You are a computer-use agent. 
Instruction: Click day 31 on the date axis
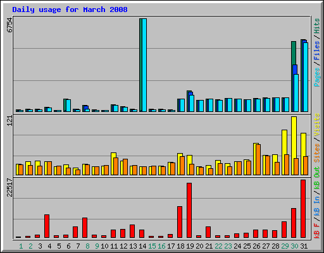(x=304, y=246)
